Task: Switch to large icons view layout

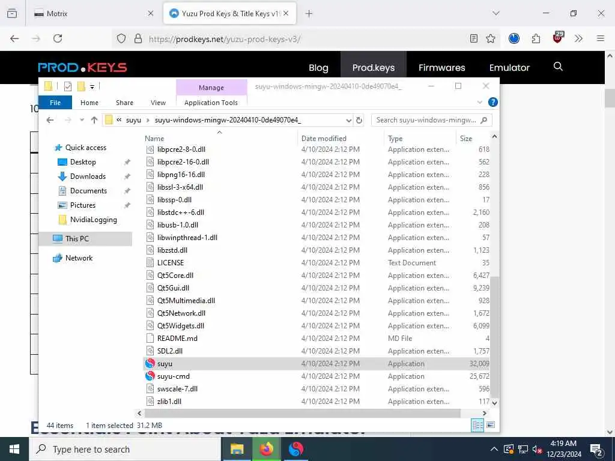Action: tap(490, 426)
